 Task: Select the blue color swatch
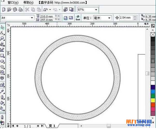point(153,92)
